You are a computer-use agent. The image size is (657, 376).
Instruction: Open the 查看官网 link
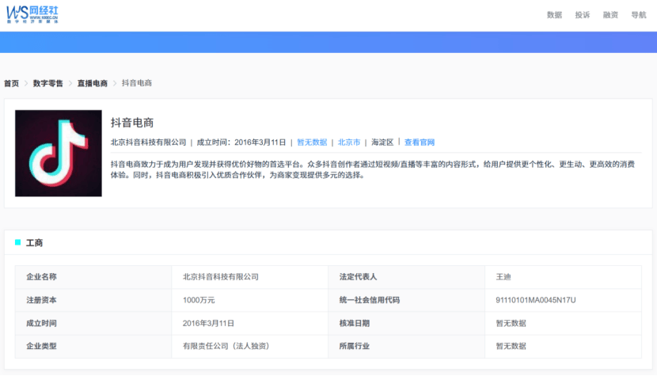coord(419,142)
